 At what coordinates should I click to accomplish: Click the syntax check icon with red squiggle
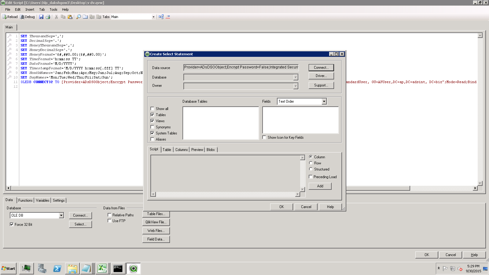(x=168, y=17)
